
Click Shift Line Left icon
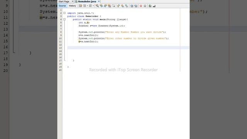tap(132, 6)
